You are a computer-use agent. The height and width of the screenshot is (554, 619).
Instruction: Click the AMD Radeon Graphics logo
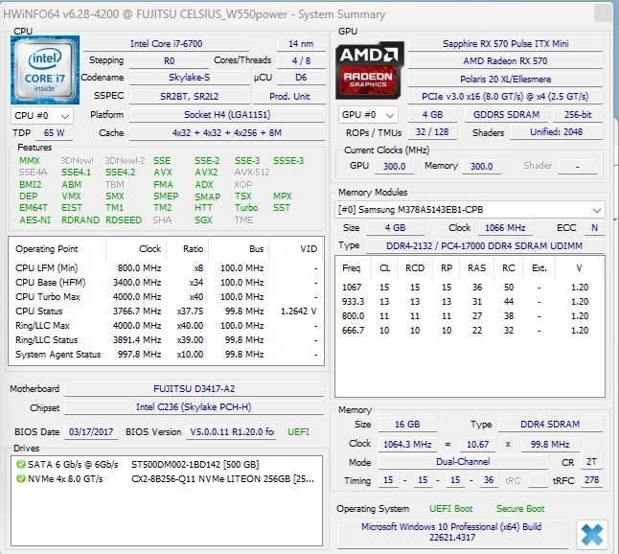370,70
